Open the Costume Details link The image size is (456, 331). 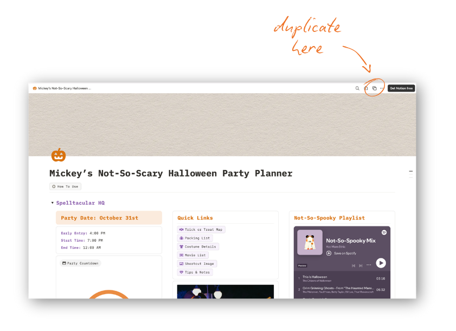coord(198,246)
